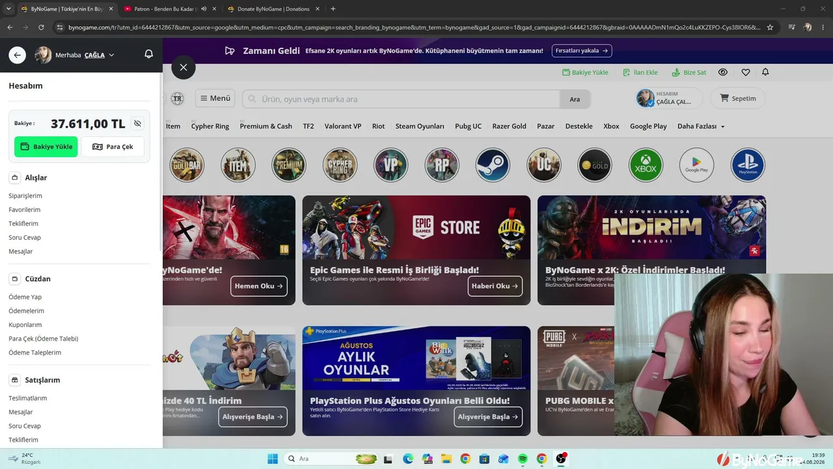Click the Ara search button
The width and height of the screenshot is (833, 469).
[x=575, y=99]
